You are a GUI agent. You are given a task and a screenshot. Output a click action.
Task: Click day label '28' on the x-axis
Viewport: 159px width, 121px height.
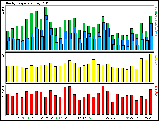pyautogui.click(x=137, y=118)
